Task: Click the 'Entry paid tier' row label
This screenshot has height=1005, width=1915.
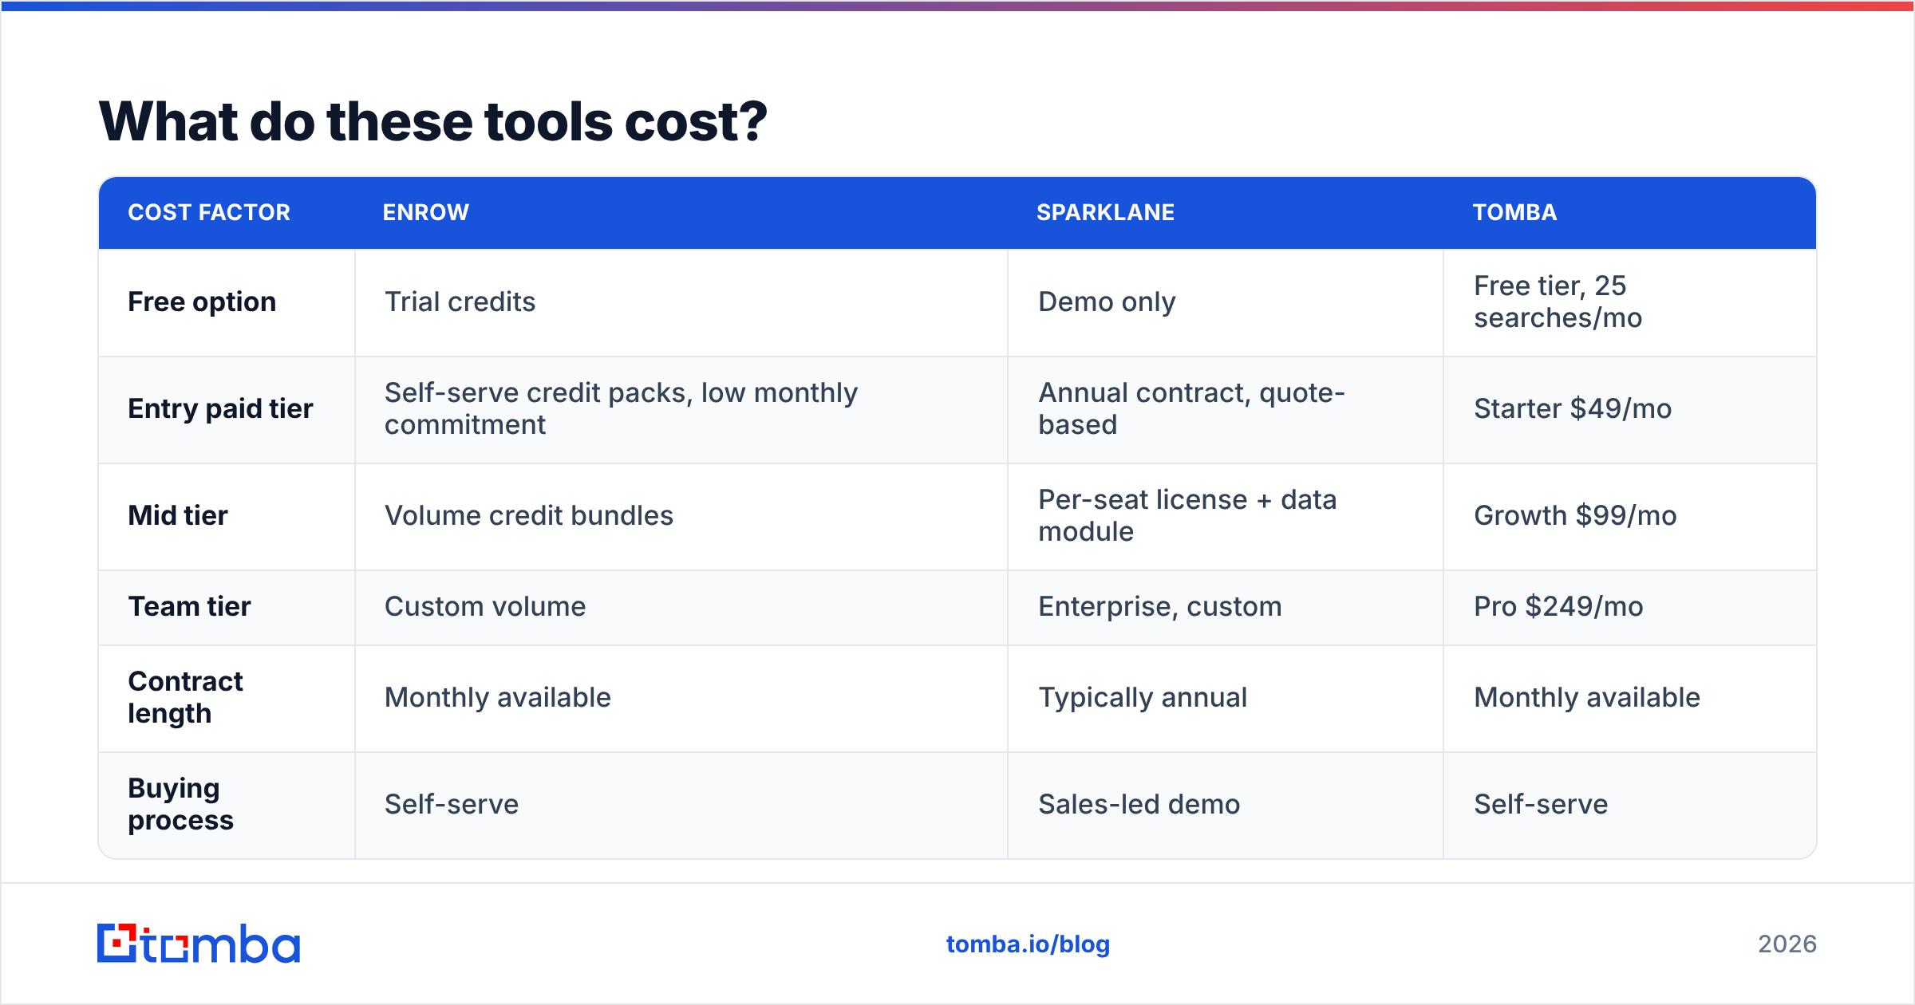Action: point(220,408)
